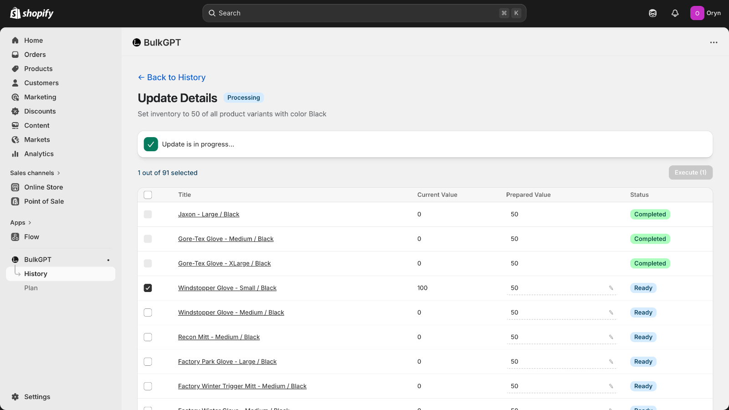Screen dimensions: 729x410
Task: Click the notifications bell
Action: [675, 13]
